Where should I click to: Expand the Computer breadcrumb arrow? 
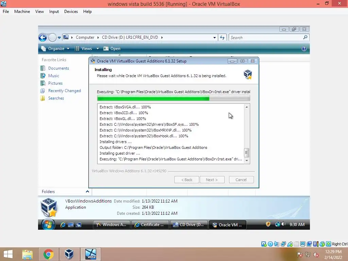(x=98, y=37)
